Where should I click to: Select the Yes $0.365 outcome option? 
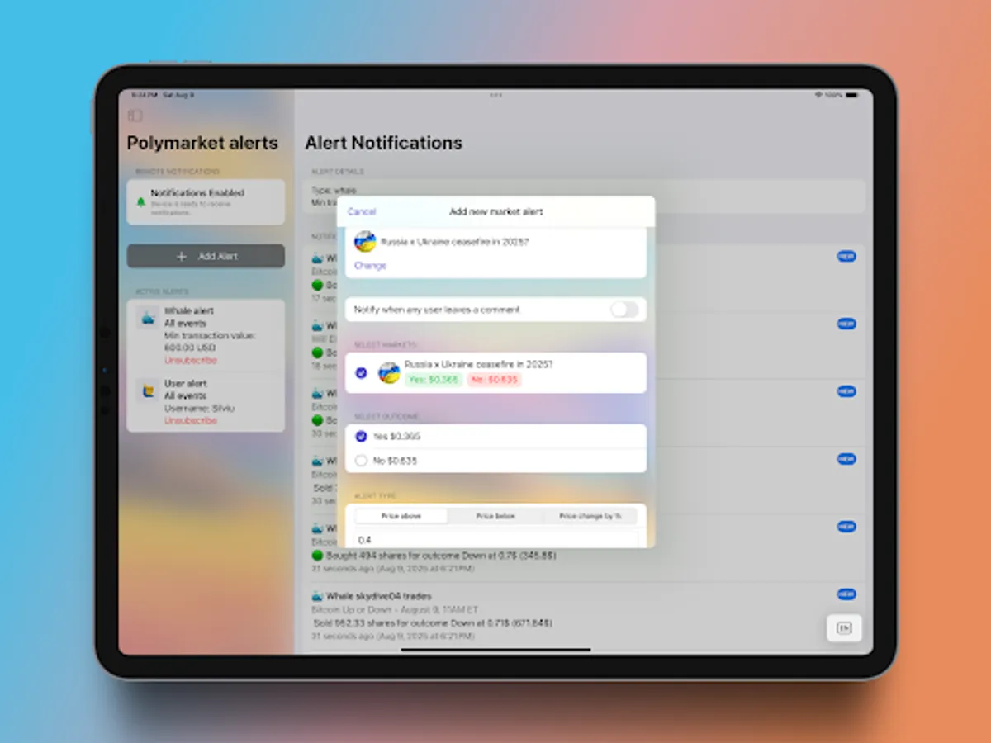point(361,436)
